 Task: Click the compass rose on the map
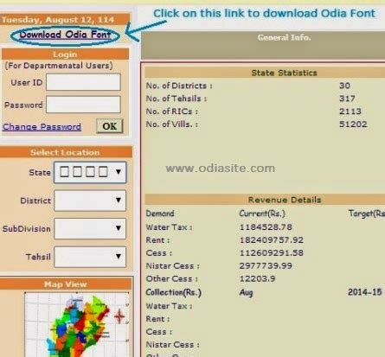[x=119, y=316]
